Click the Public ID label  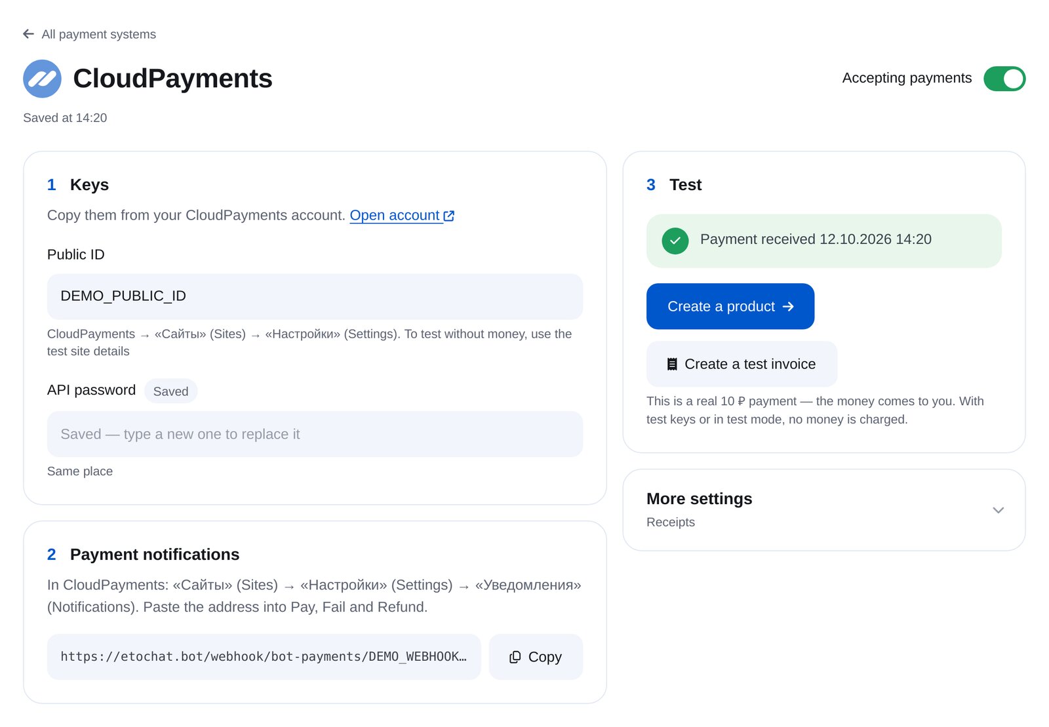76,254
